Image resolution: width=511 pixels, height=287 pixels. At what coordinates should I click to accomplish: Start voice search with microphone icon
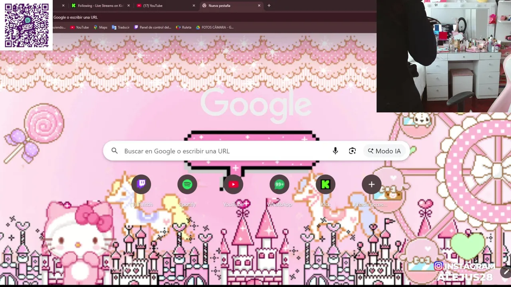335,151
